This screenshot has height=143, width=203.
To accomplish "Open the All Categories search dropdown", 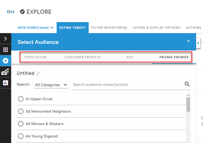I will 51,85.
